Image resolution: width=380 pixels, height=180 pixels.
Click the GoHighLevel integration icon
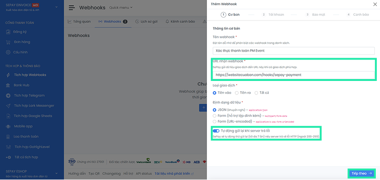coord(8,147)
